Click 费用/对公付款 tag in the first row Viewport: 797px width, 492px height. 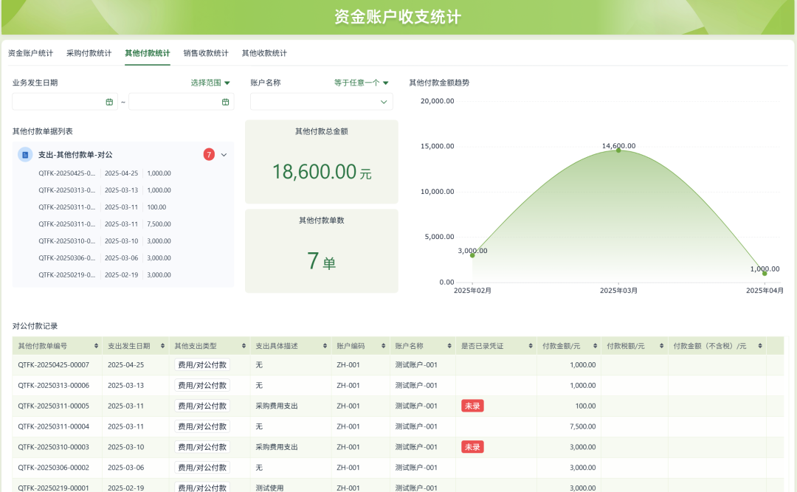pyautogui.click(x=201, y=364)
